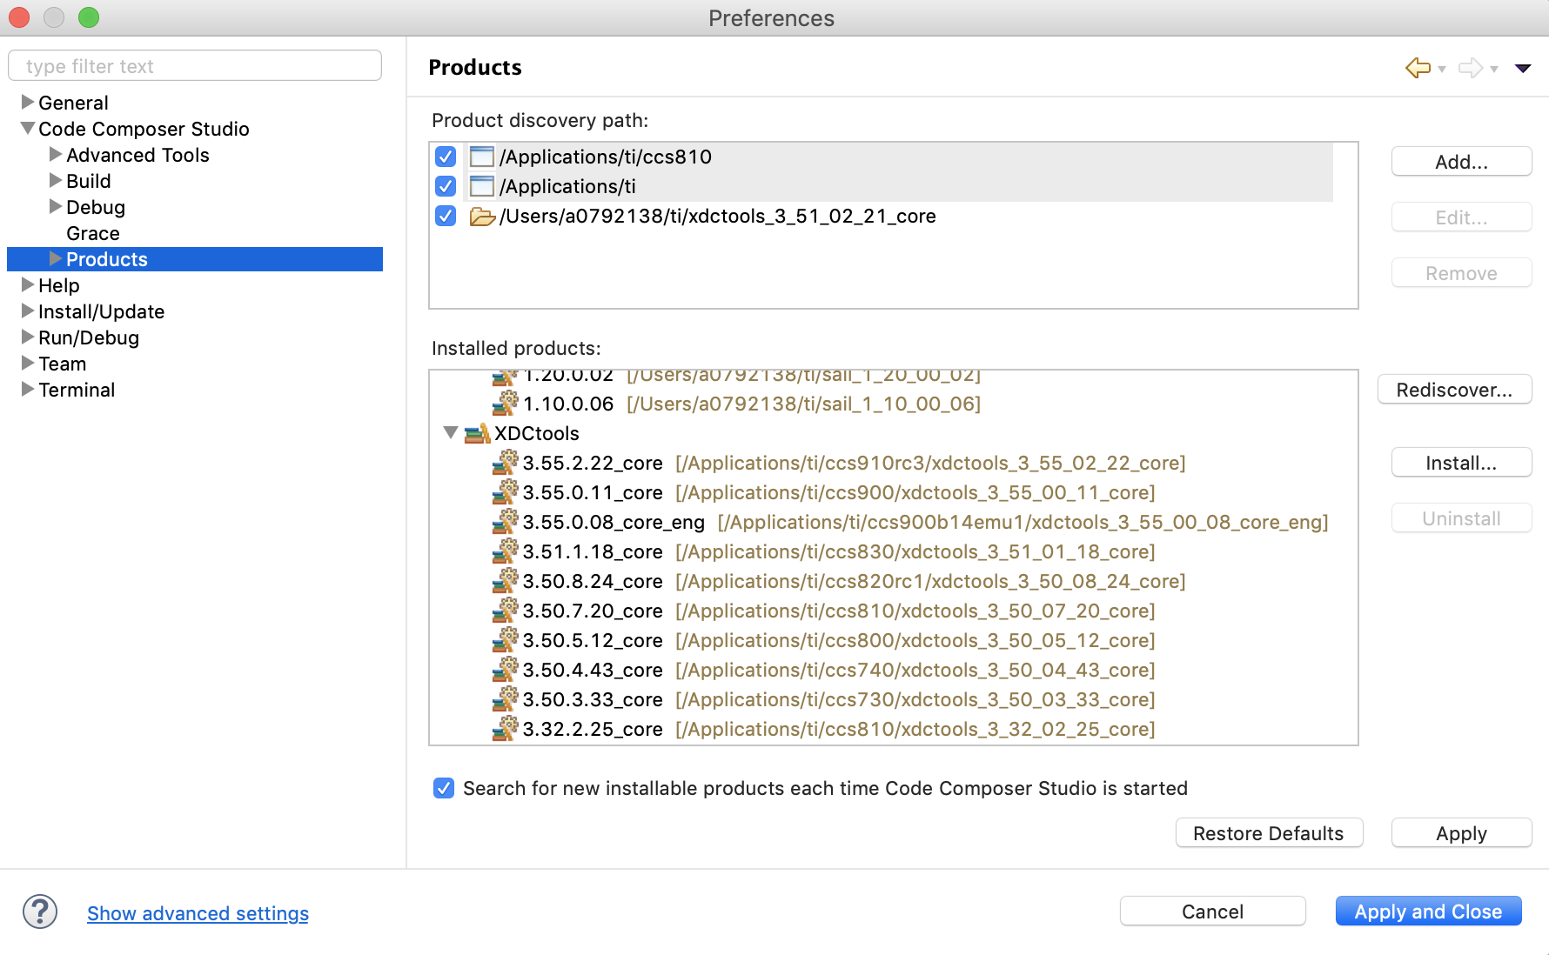This screenshot has height=955, width=1549.
Task: Click the 1.10.0.06 sail product icon
Action: coord(505,404)
